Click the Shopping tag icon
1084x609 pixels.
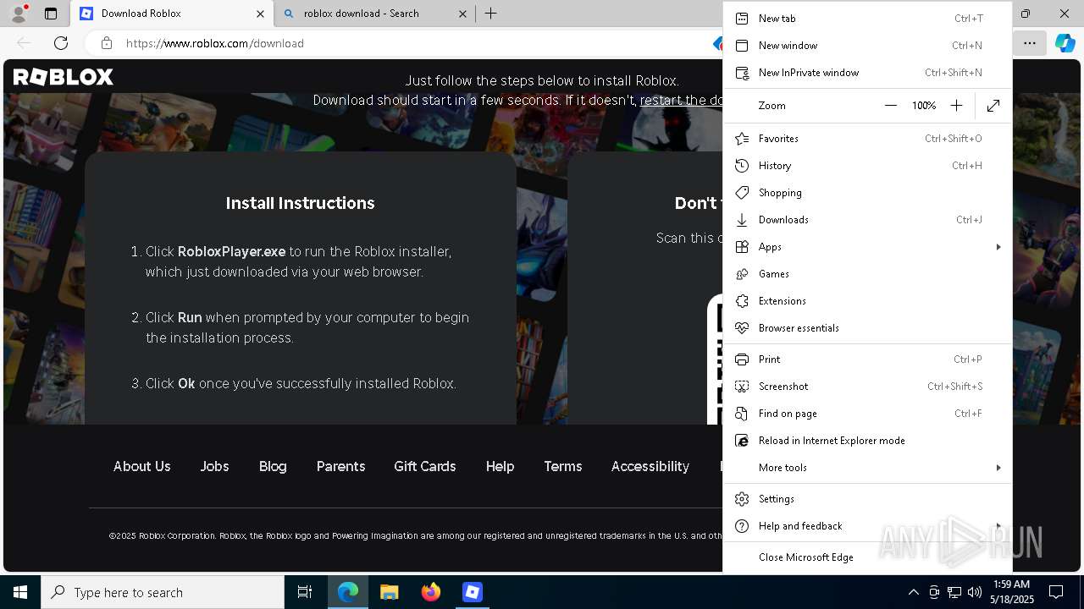pos(742,193)
